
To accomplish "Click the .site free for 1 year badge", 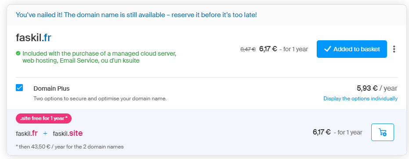I will (43, 118).
